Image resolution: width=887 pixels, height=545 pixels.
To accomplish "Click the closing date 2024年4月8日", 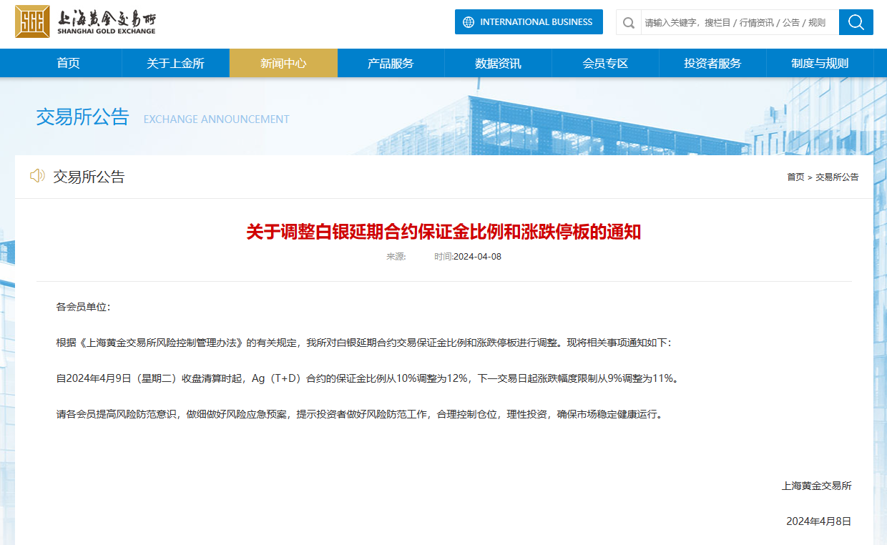I will coord(819,521).
